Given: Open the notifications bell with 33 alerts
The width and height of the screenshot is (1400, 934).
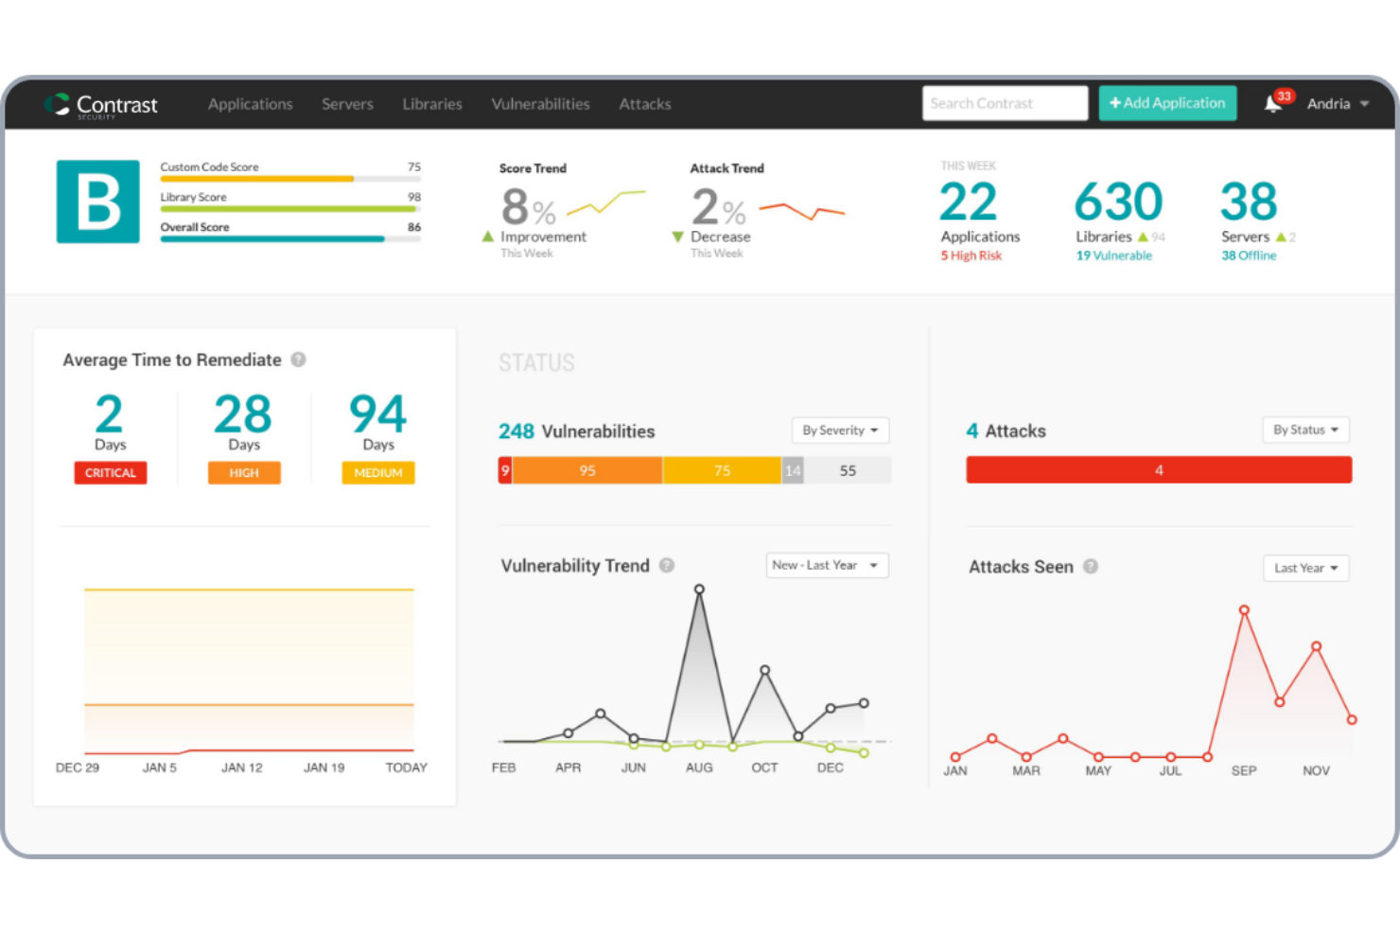Looking at the screenshot, I should pos(1272,104).
